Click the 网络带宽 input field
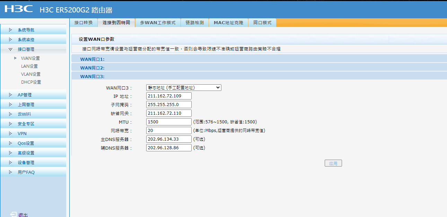This screenshot has height=217, width=447. pyautogui.click(x=169, y=131)
